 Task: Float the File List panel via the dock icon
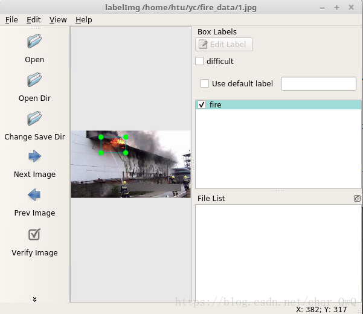[357, 198]
